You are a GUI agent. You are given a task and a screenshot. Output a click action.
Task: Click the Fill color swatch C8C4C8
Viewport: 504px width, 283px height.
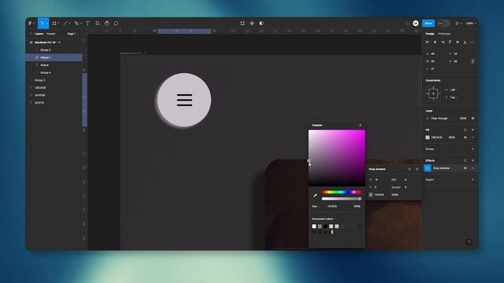[x=428, y=138]
